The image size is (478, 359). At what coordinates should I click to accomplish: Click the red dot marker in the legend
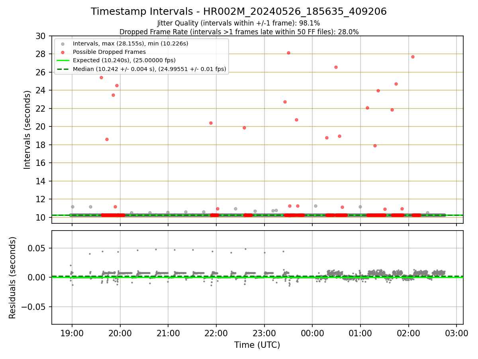pos(63,52)
